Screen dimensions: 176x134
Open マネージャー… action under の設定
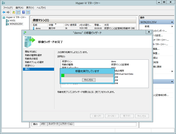(x=161, y=40)
